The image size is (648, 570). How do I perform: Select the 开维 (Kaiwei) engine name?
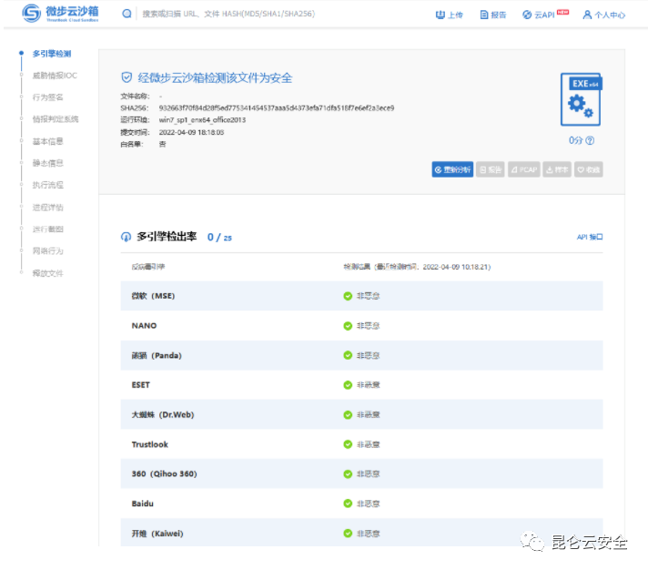tap(157, 534)
